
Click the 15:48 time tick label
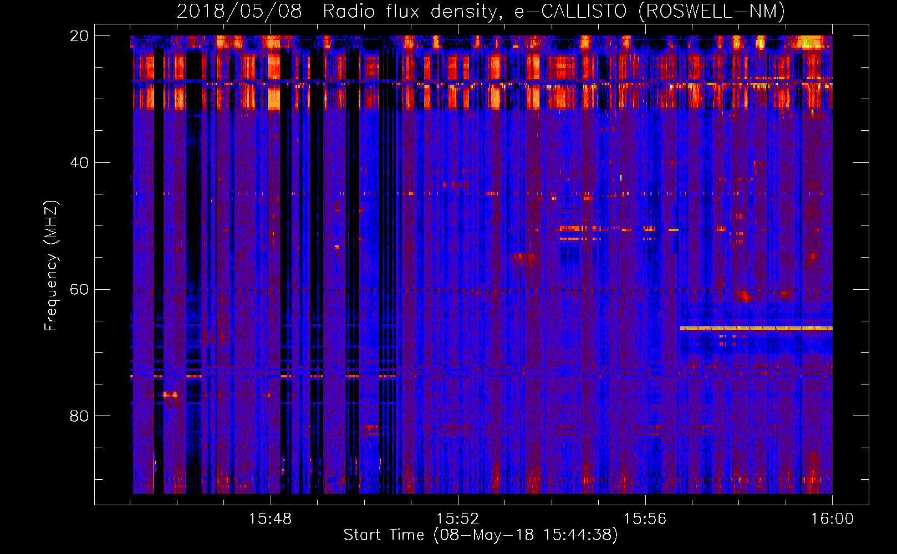pos(271,519)
